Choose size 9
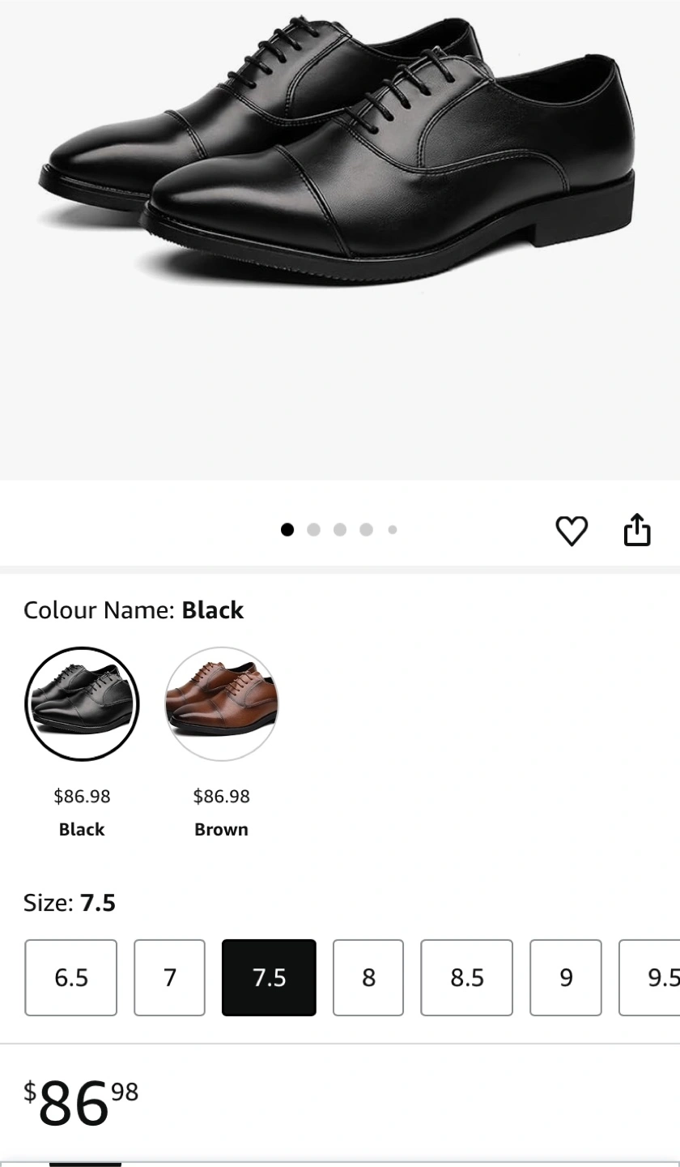 [566, 977]
